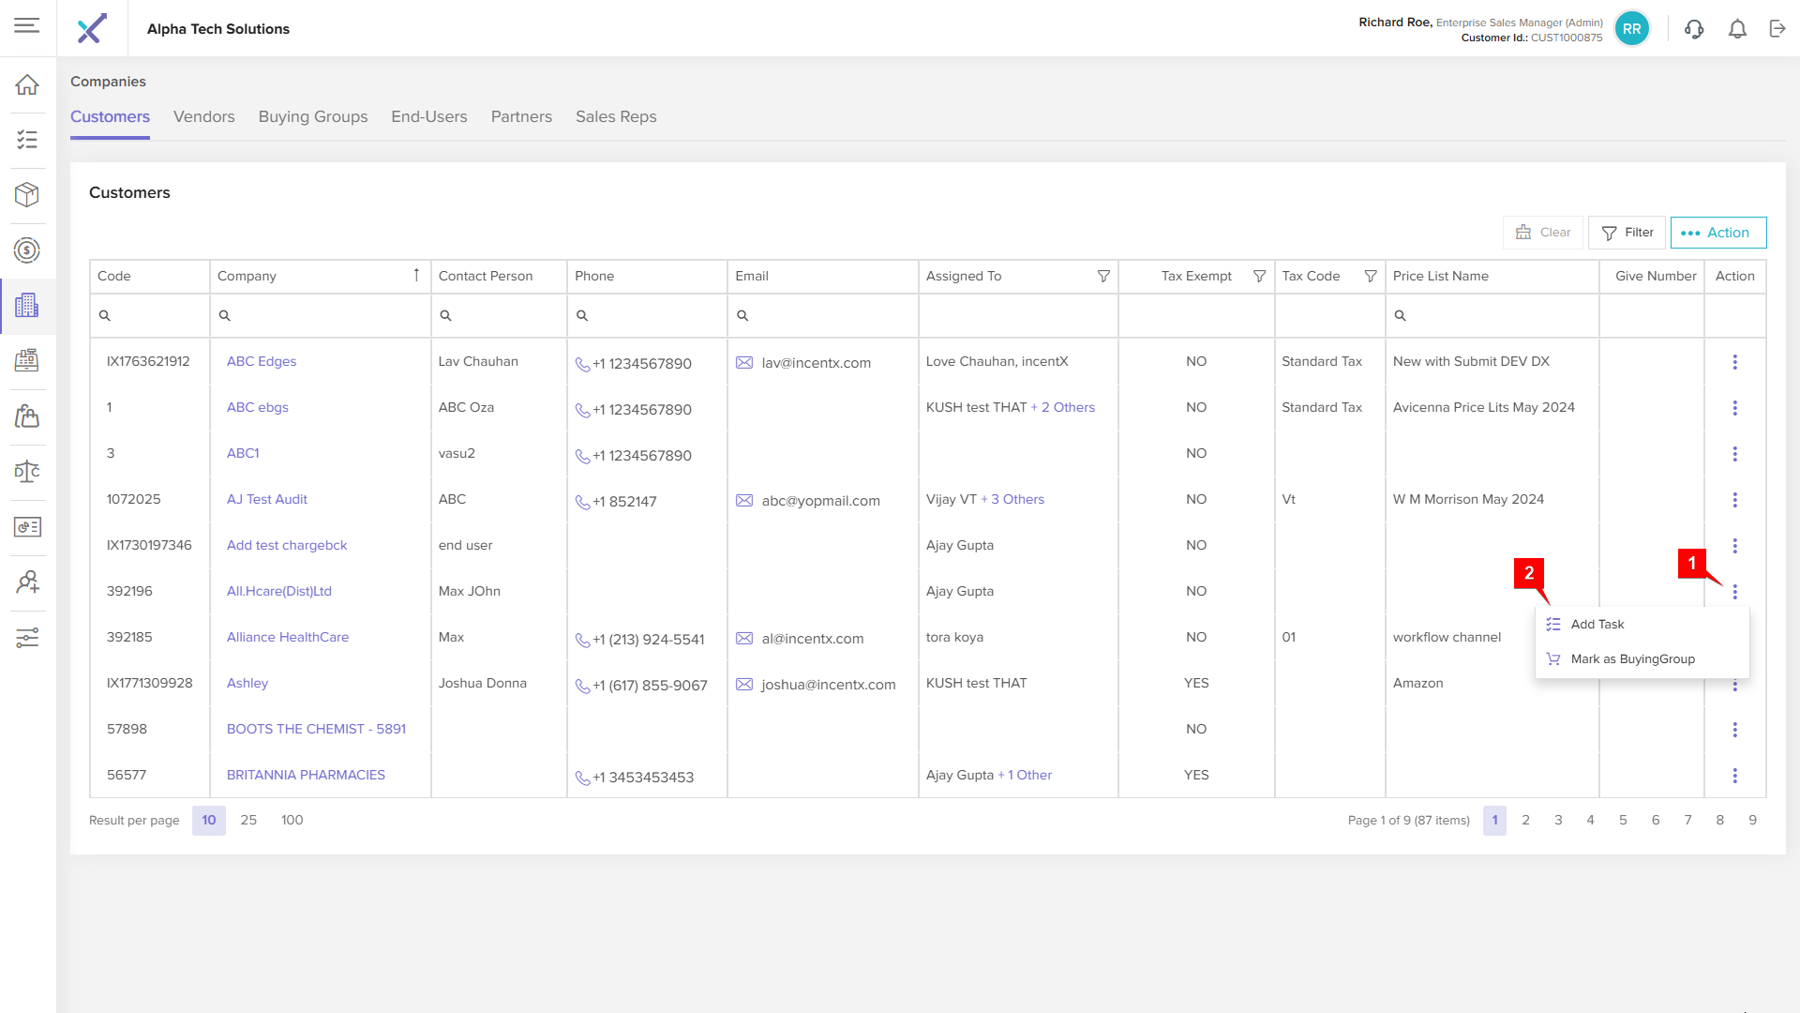Click the logout icon in header
This screenshot has width=1800, height=1013.
1777,29
